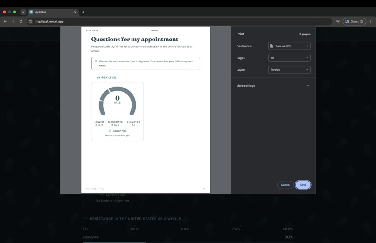Click the risk gauge in the preview

pyautogui.click(x=117, y=101)
